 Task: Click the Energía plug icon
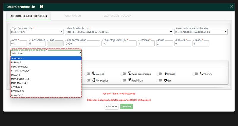[x=165, y=73]
